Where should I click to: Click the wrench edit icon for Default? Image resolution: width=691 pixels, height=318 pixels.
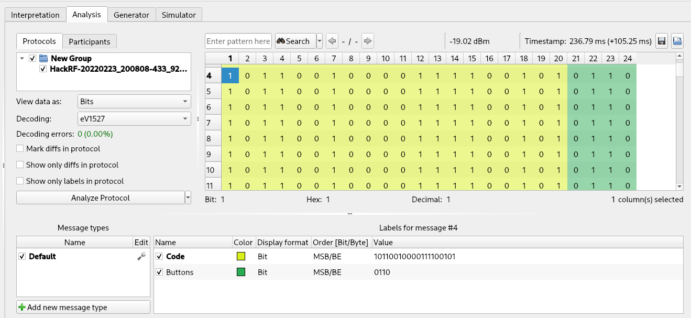click(141, 256)
